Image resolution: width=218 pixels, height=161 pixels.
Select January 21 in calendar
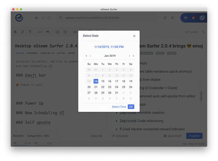(96, 87)
